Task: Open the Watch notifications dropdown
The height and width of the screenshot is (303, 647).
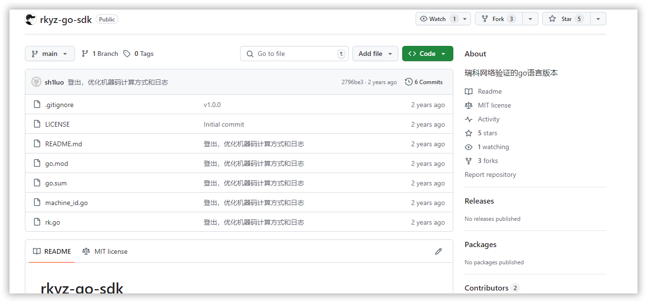Action: [x=443, y=19]
